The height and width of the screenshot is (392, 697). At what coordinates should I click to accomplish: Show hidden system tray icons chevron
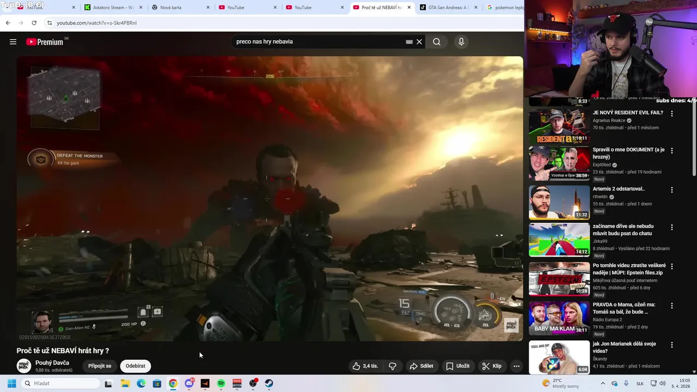pos(603,383)
